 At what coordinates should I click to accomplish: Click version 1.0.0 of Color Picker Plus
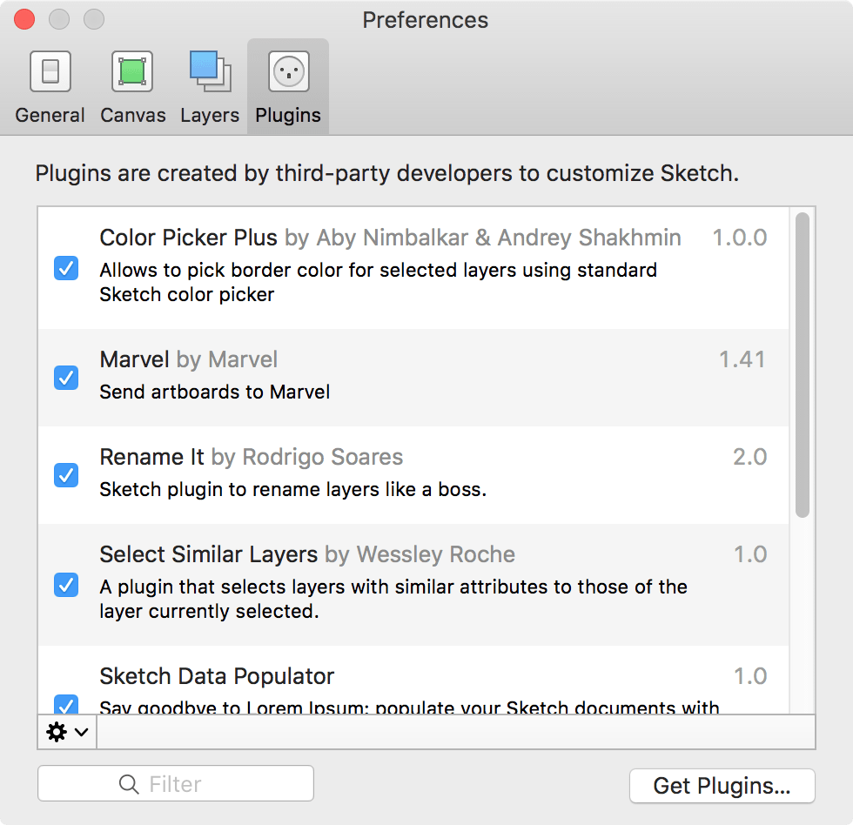point(740,238)
